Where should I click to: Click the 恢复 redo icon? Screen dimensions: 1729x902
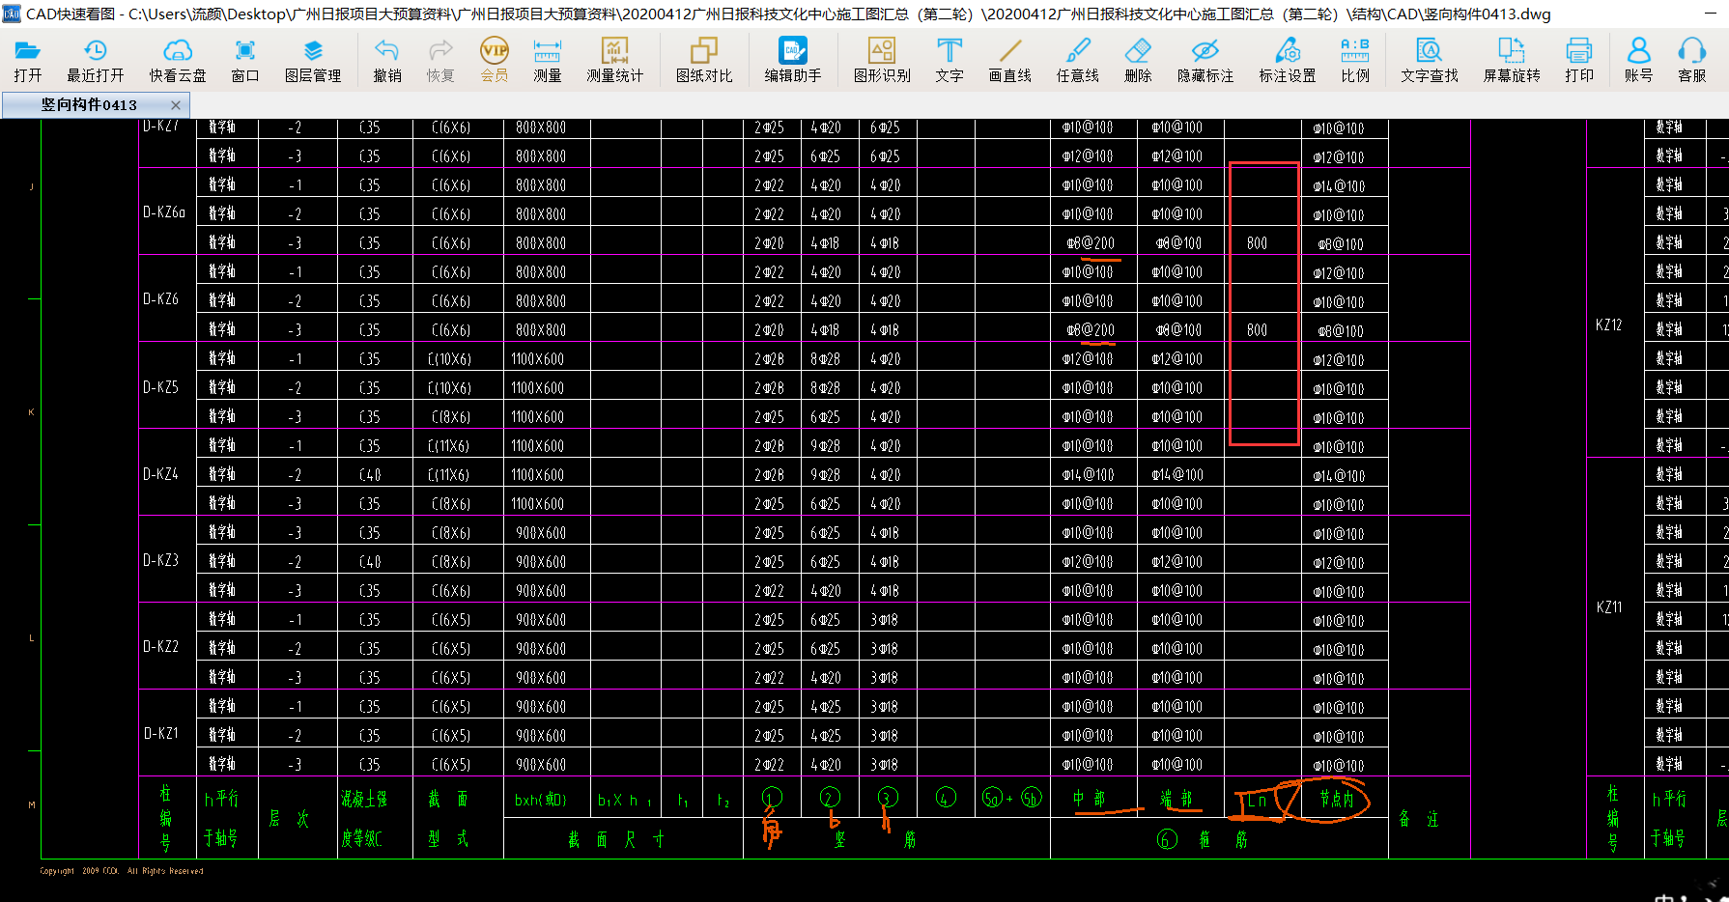pos(440,60)
